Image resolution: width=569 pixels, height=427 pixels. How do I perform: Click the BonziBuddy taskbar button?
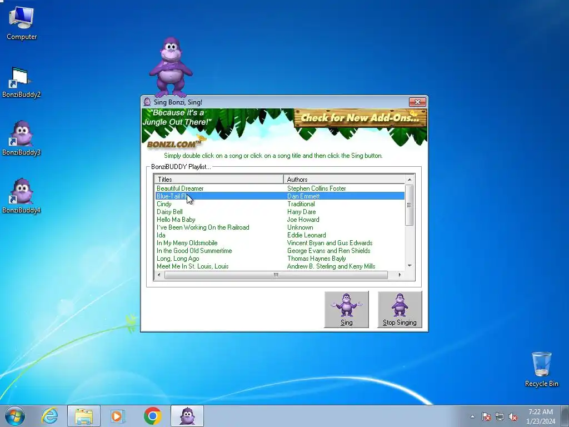pyautogui.click(x=187, y=416)
